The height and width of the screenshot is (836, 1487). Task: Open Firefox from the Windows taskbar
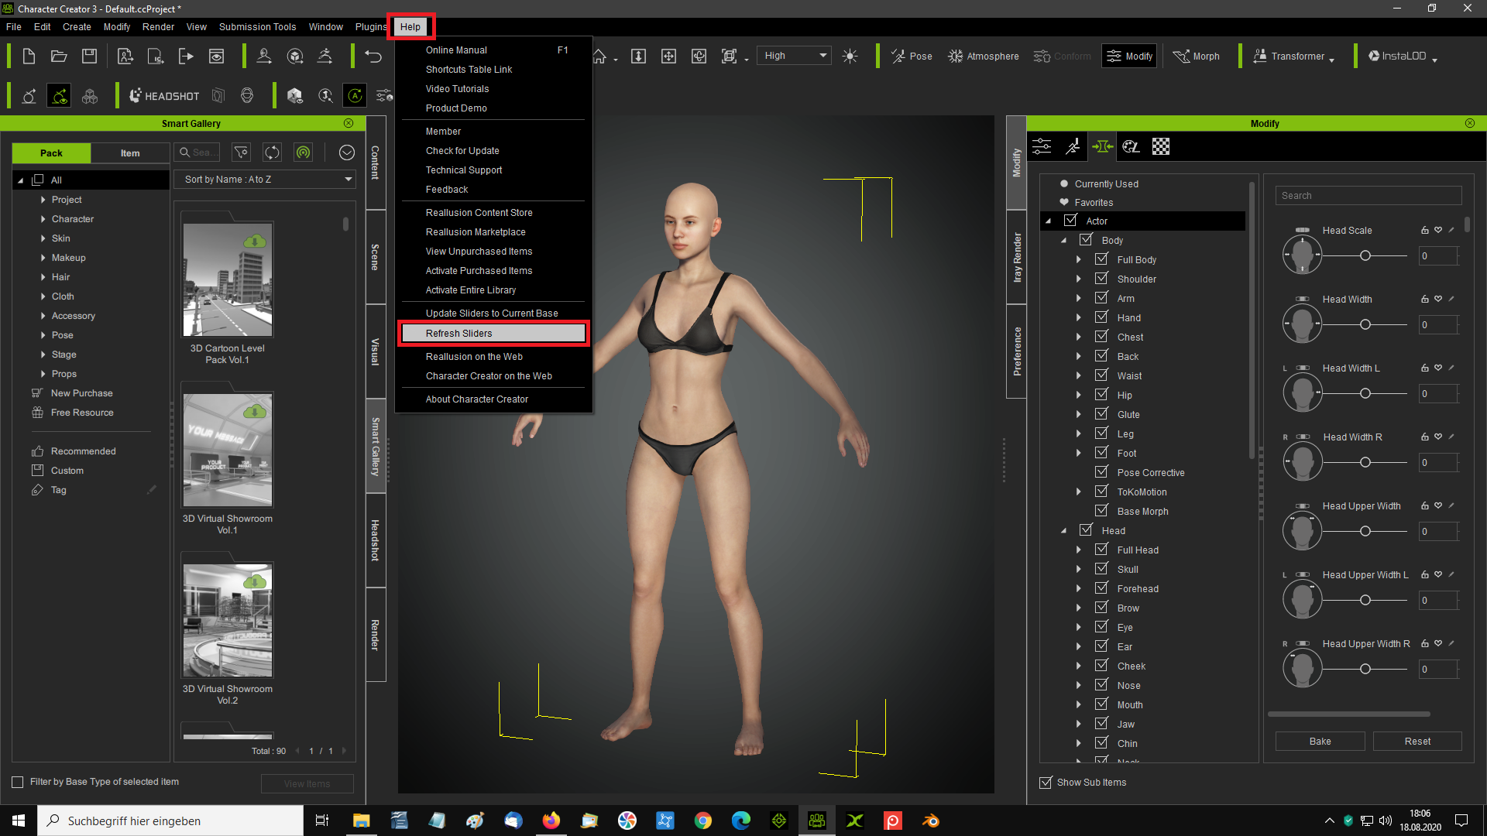(551, 821)
